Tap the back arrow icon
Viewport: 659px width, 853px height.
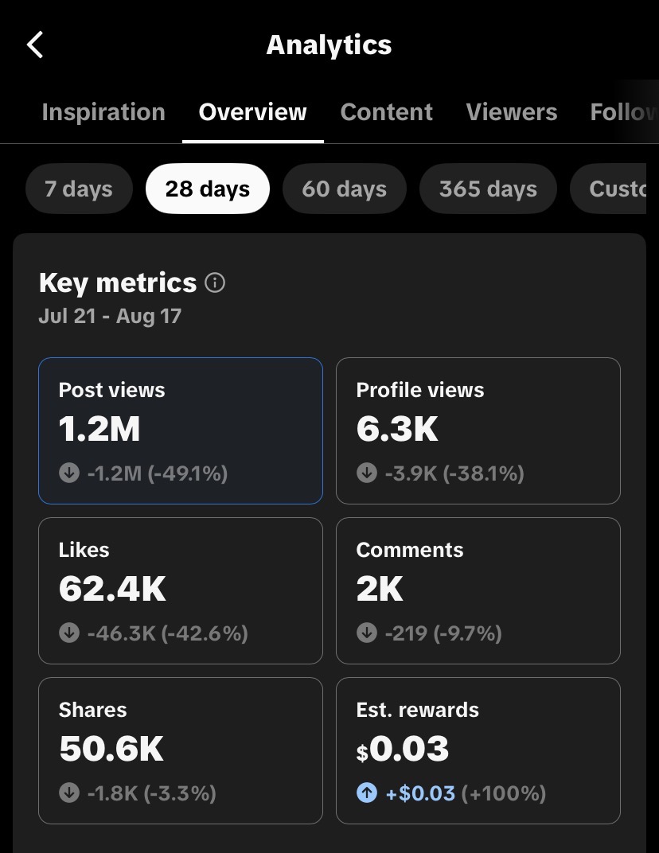[x=35, y=45]
